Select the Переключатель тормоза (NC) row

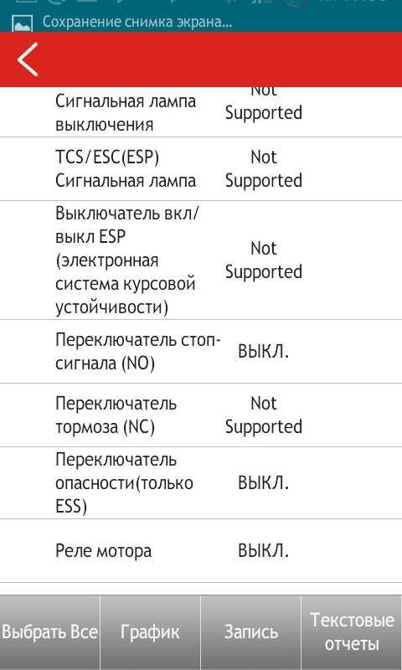click(x=201, y=415)
